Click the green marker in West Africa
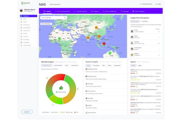Screen dimensions: 180x120 [x=59, y=39]
